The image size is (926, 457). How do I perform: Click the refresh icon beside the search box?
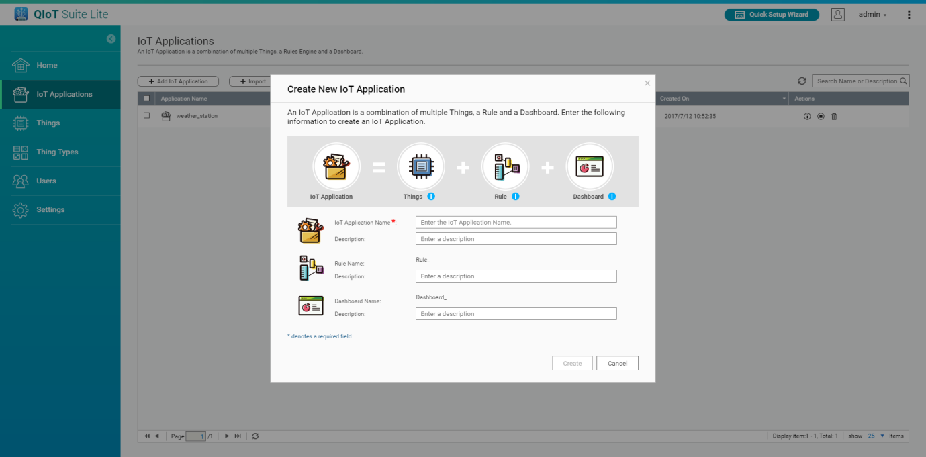tap(802, 81)
